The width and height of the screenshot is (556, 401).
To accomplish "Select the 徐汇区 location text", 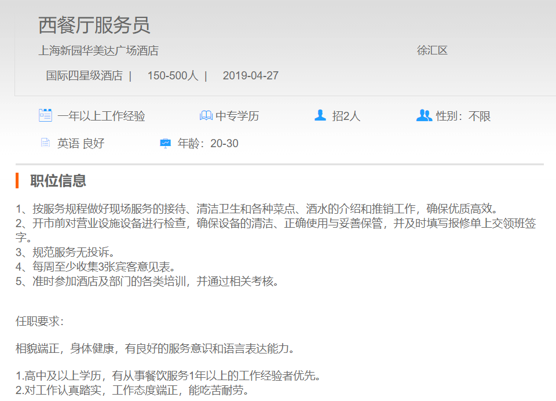I will (x=432, y=50).
